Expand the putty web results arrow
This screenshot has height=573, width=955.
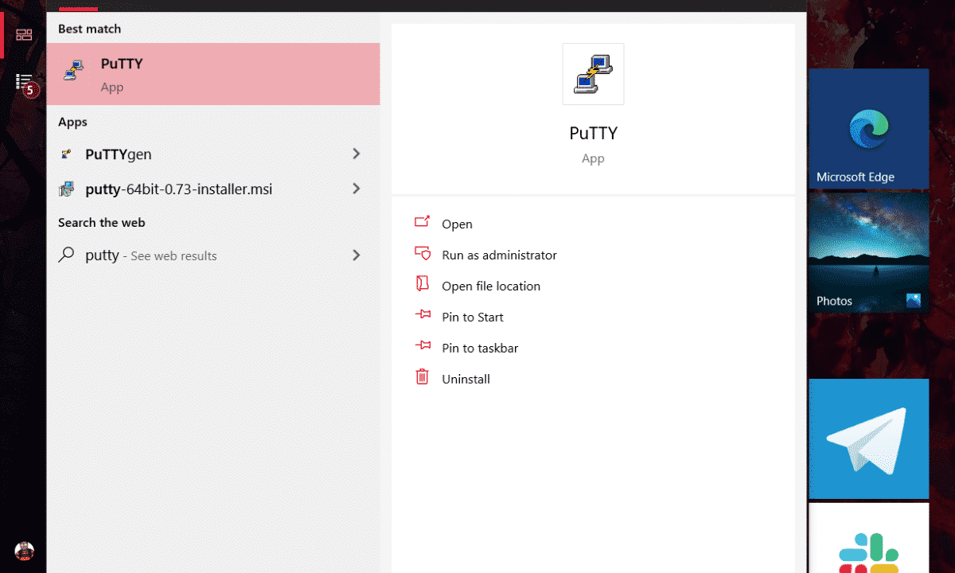pyautogui.click(x=356, y=255)
